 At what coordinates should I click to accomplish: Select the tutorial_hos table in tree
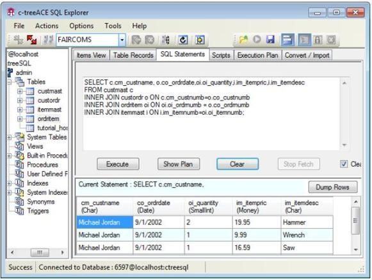click(53, 128)
